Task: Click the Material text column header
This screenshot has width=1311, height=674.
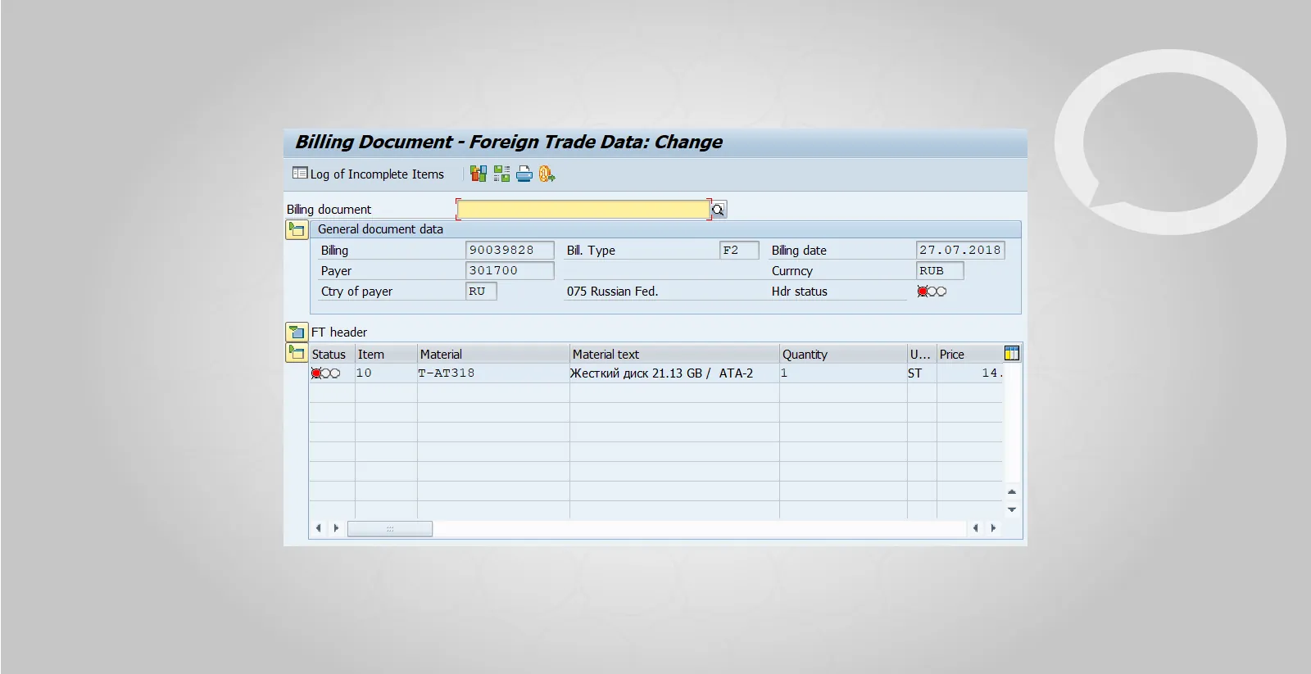Action: click(x=674, y=354)
